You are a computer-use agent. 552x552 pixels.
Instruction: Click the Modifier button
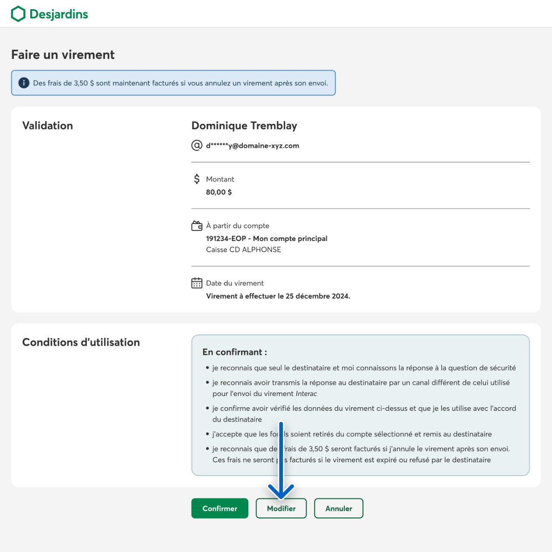(x=281, y=508)
